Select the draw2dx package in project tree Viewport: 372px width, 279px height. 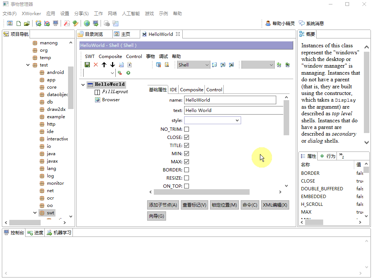coord(53,109)
